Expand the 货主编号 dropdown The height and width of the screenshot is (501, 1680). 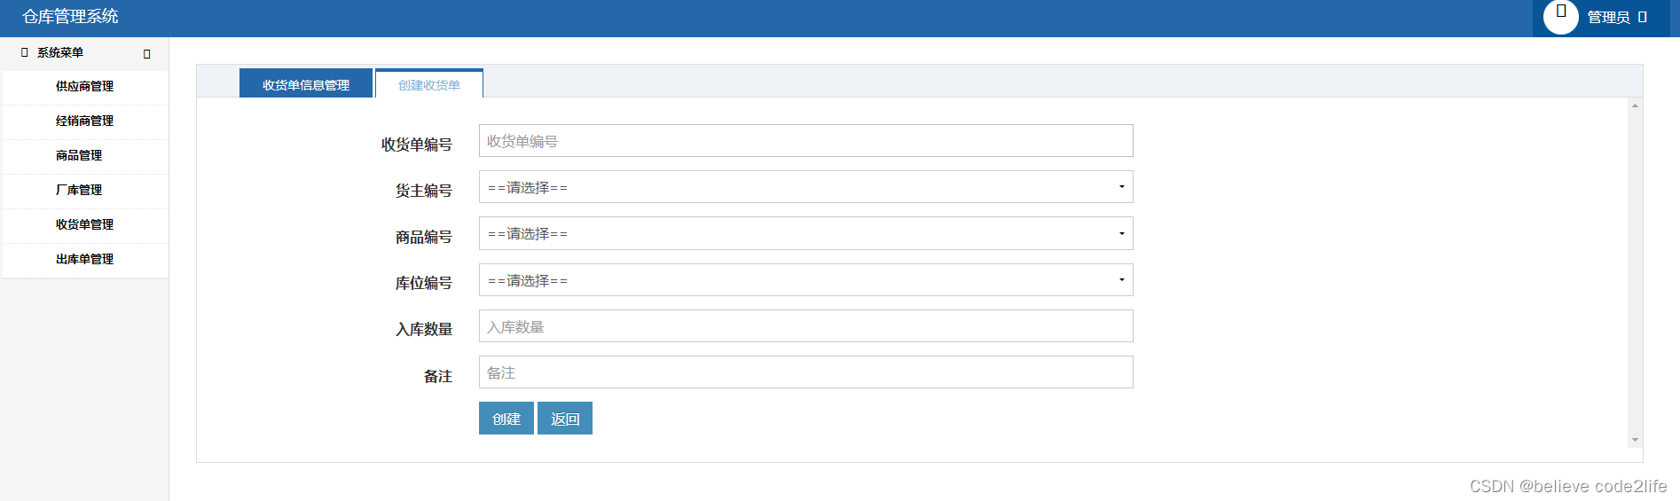click(x=805, y=187)
